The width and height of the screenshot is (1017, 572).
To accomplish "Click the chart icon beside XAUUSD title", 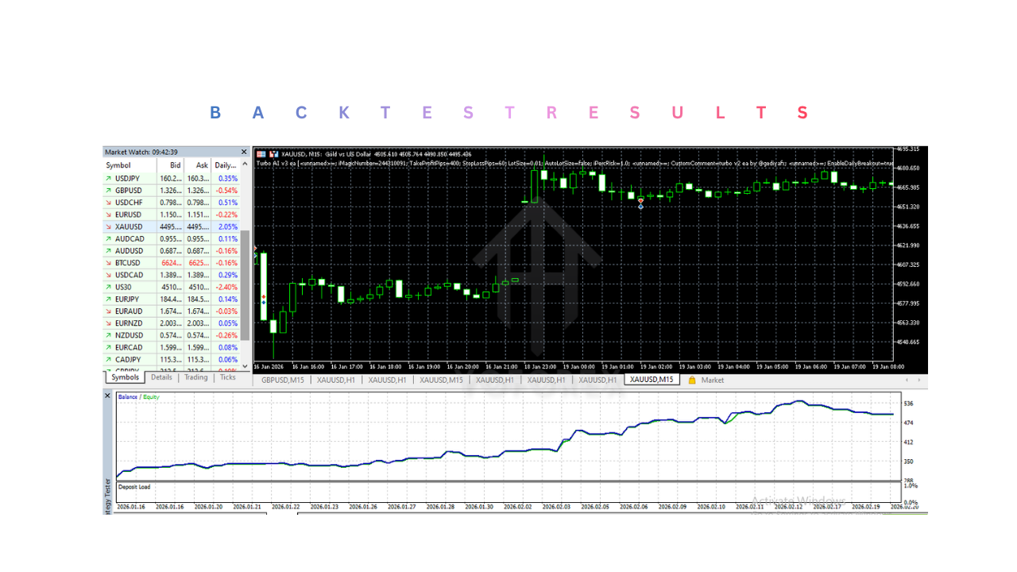I will pyautogui.click(x=261, y=153).
